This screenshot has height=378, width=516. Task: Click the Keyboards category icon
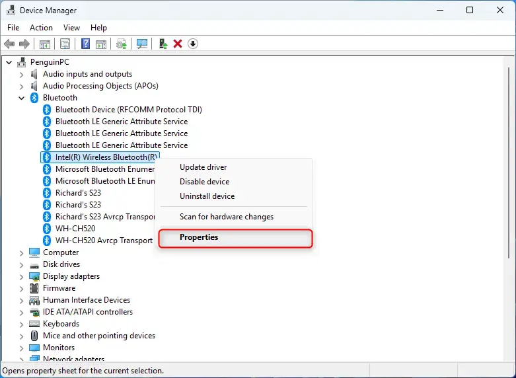point(34,324)
